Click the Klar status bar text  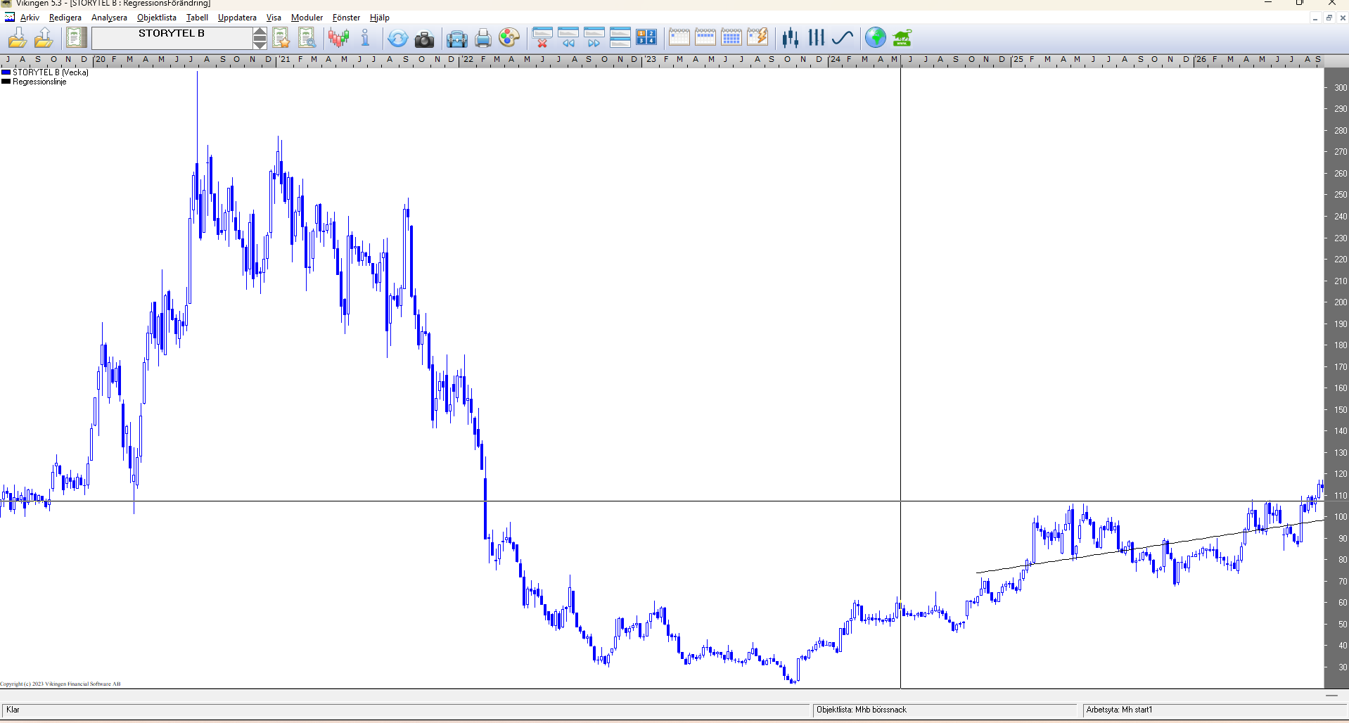click(x=13, y=710)
